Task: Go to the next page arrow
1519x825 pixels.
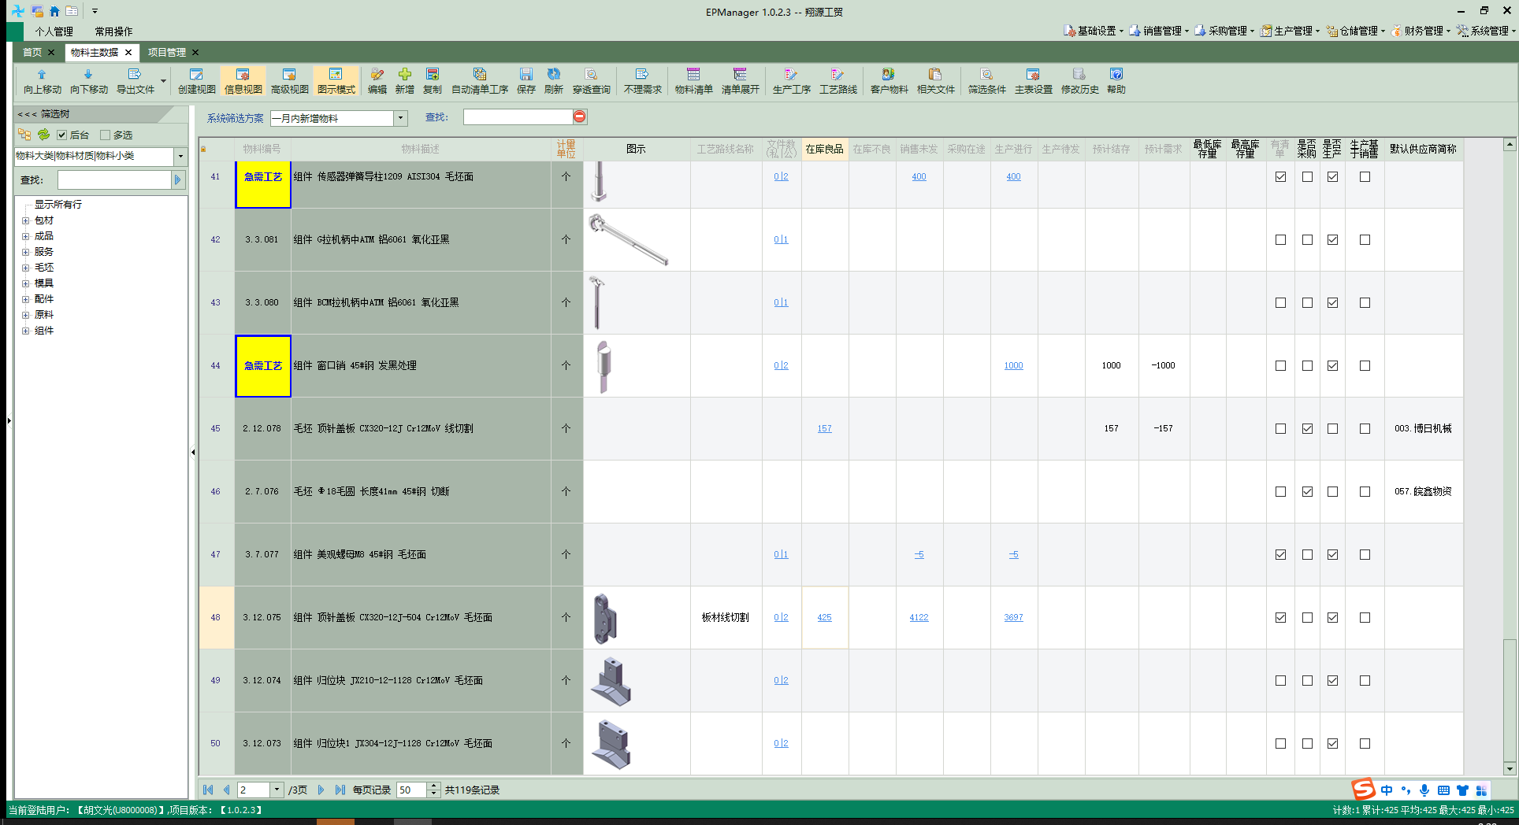Action: pyautogui.click(x=321, y=790)
